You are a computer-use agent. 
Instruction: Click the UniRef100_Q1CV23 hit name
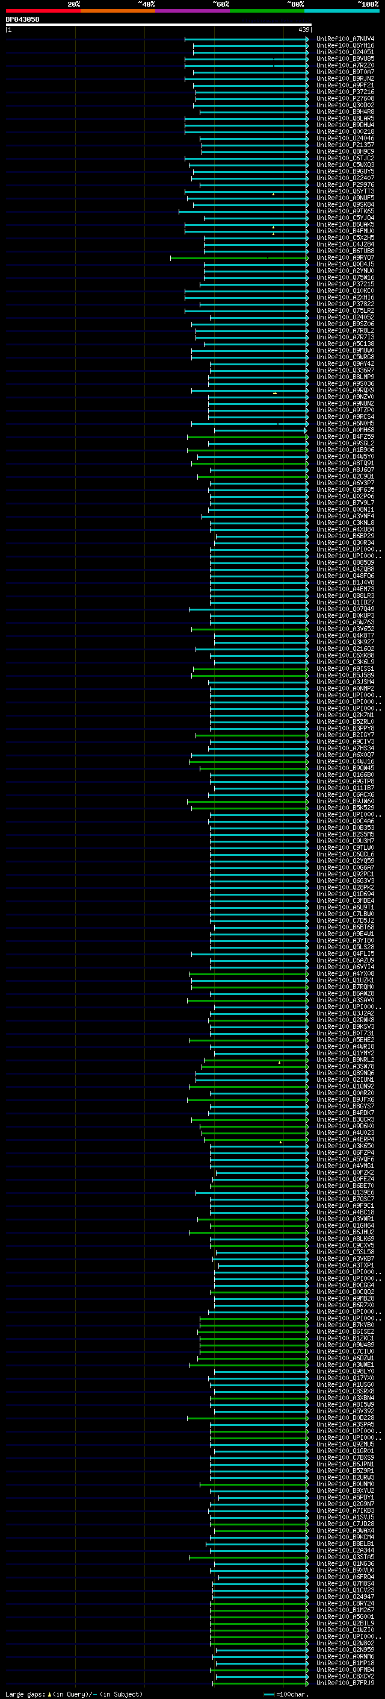(x=345, y=1590)
